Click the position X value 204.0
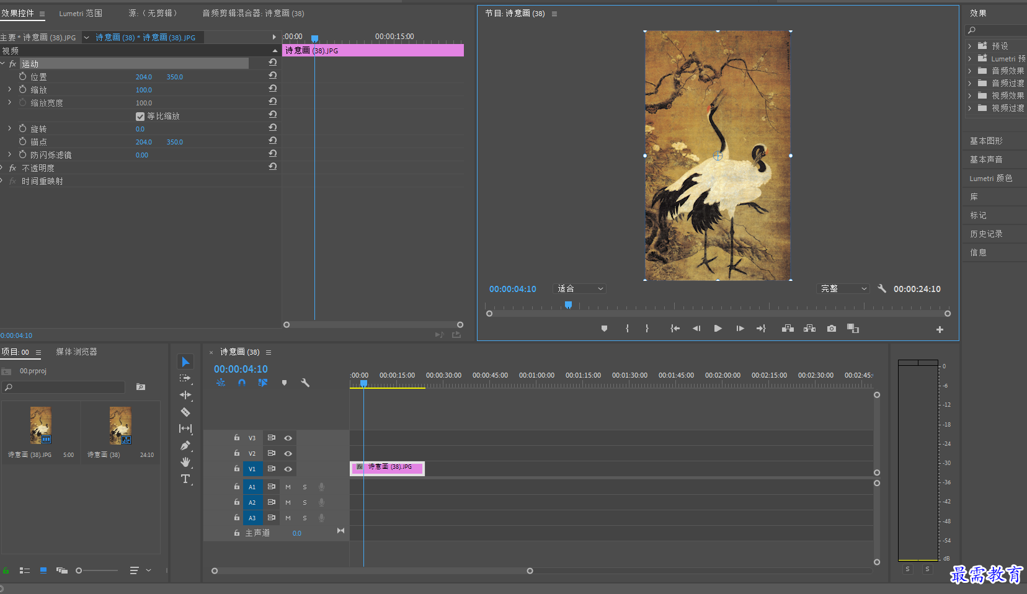The image size is (1027, 594). [x=144, y=77]
